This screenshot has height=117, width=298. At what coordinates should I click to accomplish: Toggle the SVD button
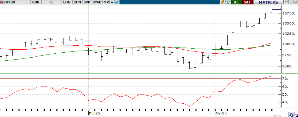pos(87,2)
